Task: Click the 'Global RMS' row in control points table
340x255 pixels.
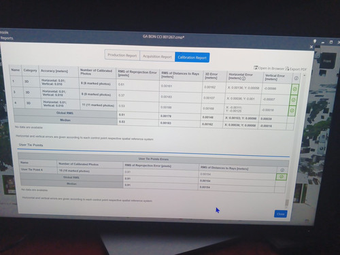Action: (x=65, y=113)
